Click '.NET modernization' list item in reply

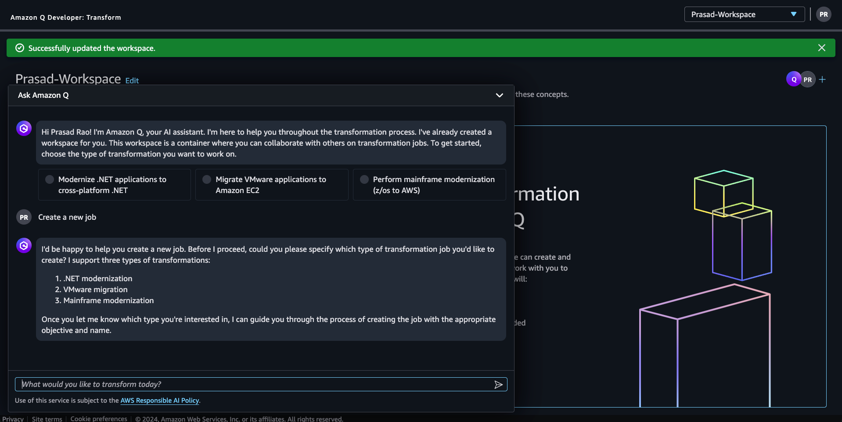(98, 279)
